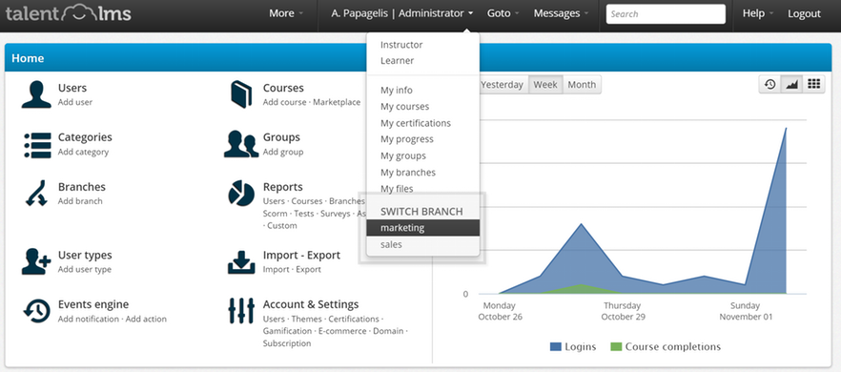This screenshot has width=841, height=372.
Task: Click the Export link under Import - Export
Action: click(x=308, y=270)
